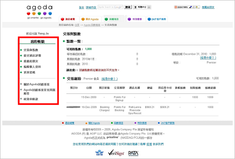Open the green-dot 回饋項目 tab

coord(113,19)
